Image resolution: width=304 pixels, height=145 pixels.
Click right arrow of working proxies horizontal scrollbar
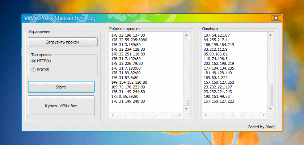(180, 115)
